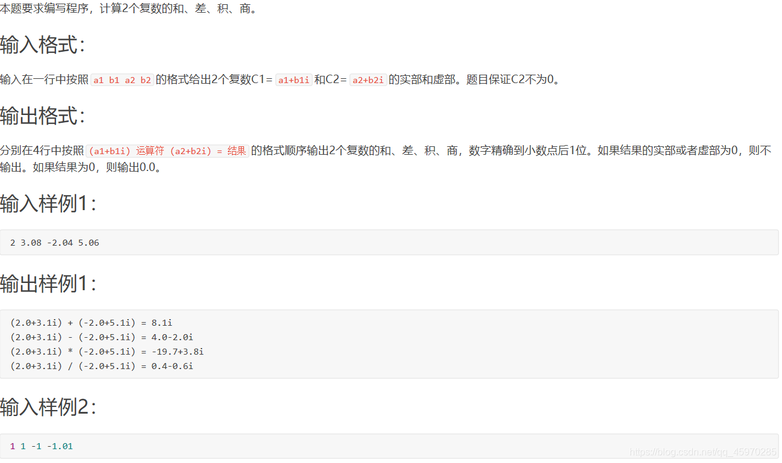Click the 输出样例1 heading
The height and width of the screenshot is (463, 782).
tap(49, 284)
